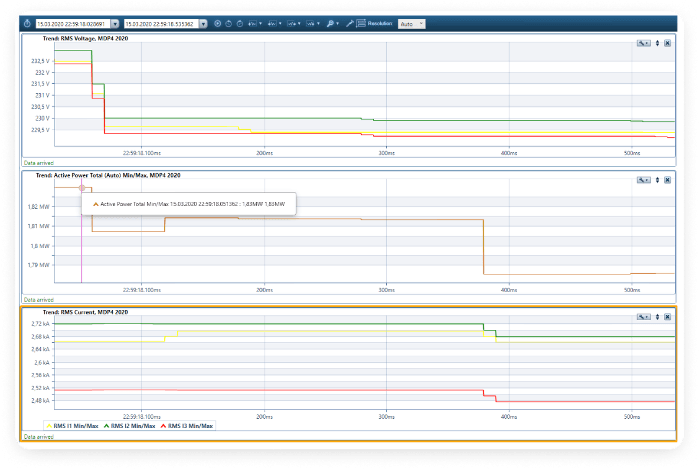Click the start time input field
699x469 pixels.
coord(72,24)
